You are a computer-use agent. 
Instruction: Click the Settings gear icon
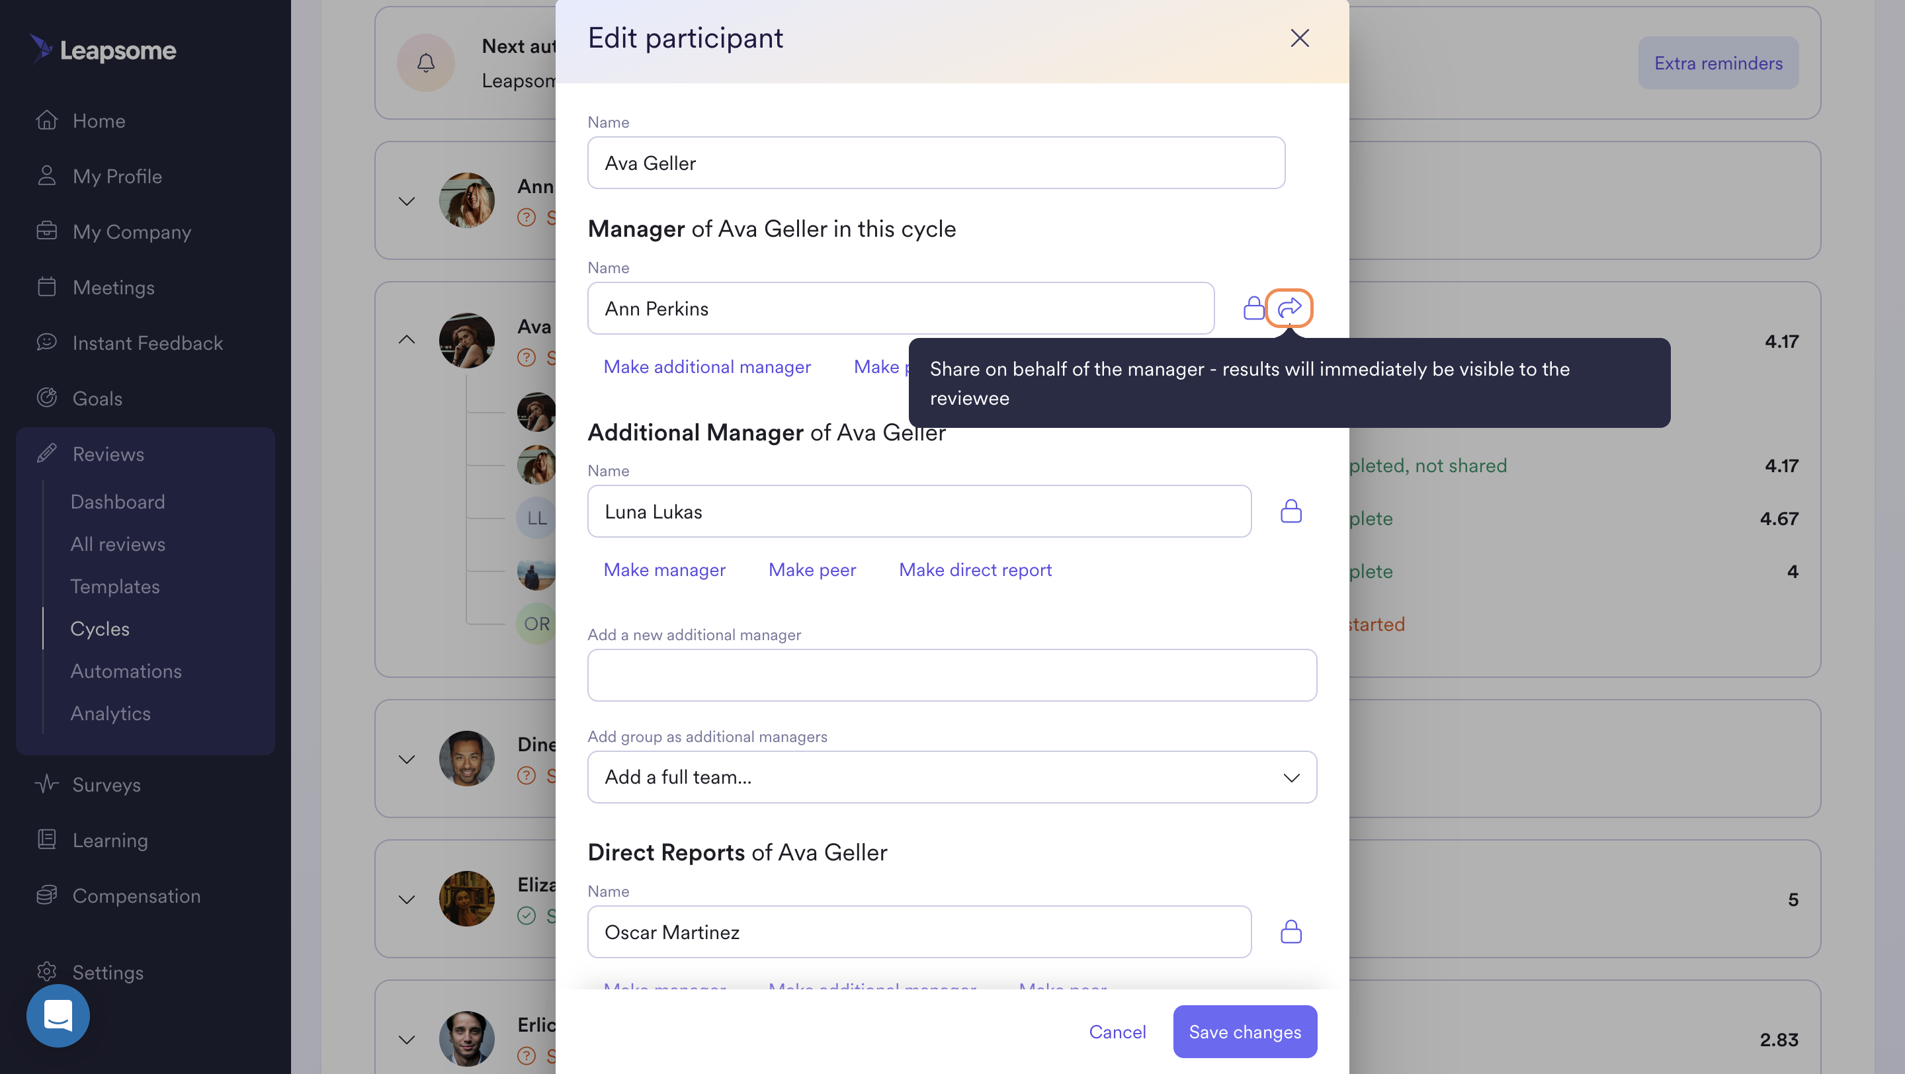(46, 971)
